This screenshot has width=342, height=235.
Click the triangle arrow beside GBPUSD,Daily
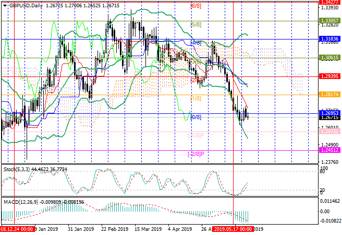tap(4, 5)
